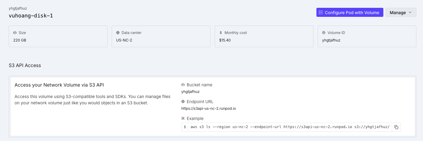Copy the example aws s3 command

pyautogui.click(x=396, y=127)
